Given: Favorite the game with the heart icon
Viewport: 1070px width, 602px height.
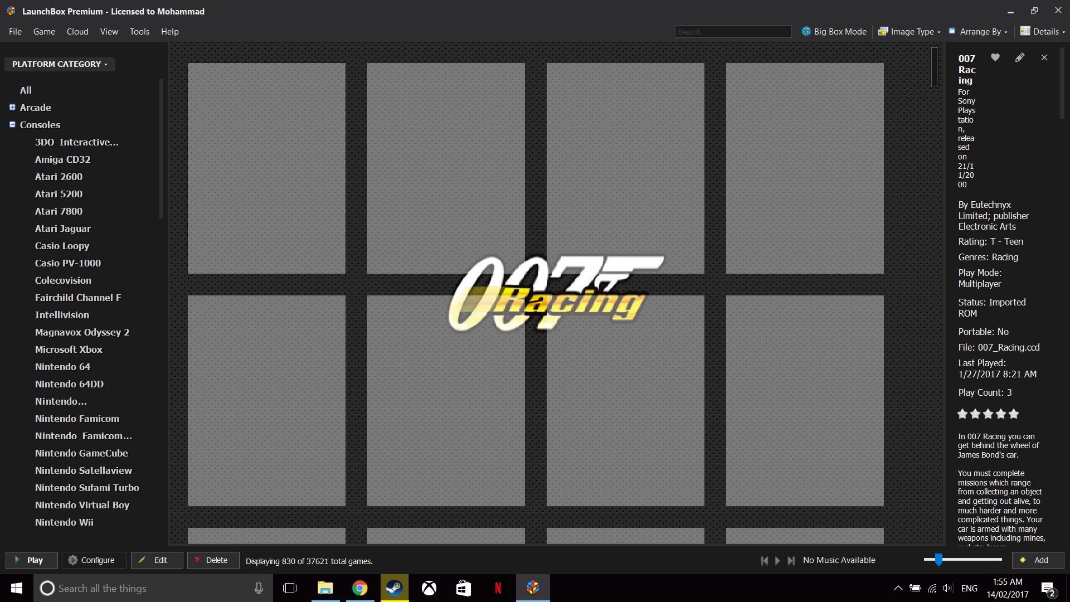Looking at the screenshot, I should click(995, 57).
